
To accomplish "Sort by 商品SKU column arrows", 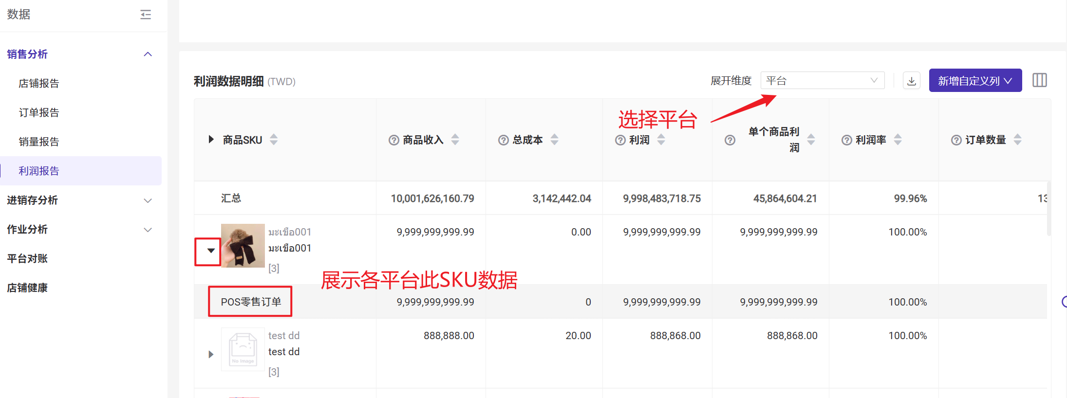I will 274,140.
